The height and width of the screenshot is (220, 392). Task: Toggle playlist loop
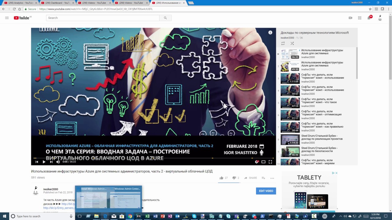[283, 43]
